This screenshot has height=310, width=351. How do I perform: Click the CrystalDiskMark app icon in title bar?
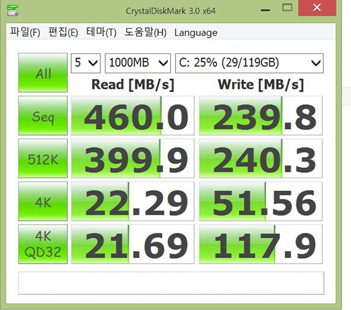(x=12, y=10)
